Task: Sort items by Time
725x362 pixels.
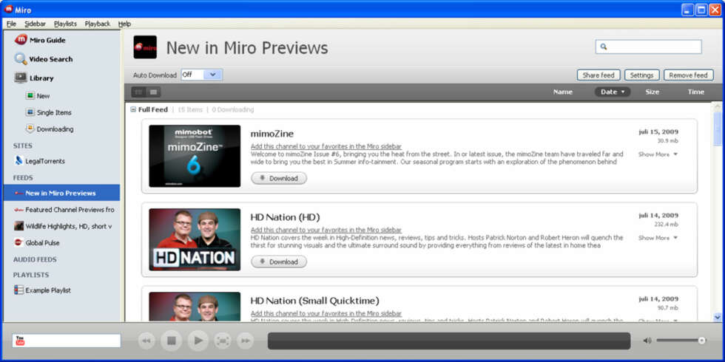Action: [696, 92]
